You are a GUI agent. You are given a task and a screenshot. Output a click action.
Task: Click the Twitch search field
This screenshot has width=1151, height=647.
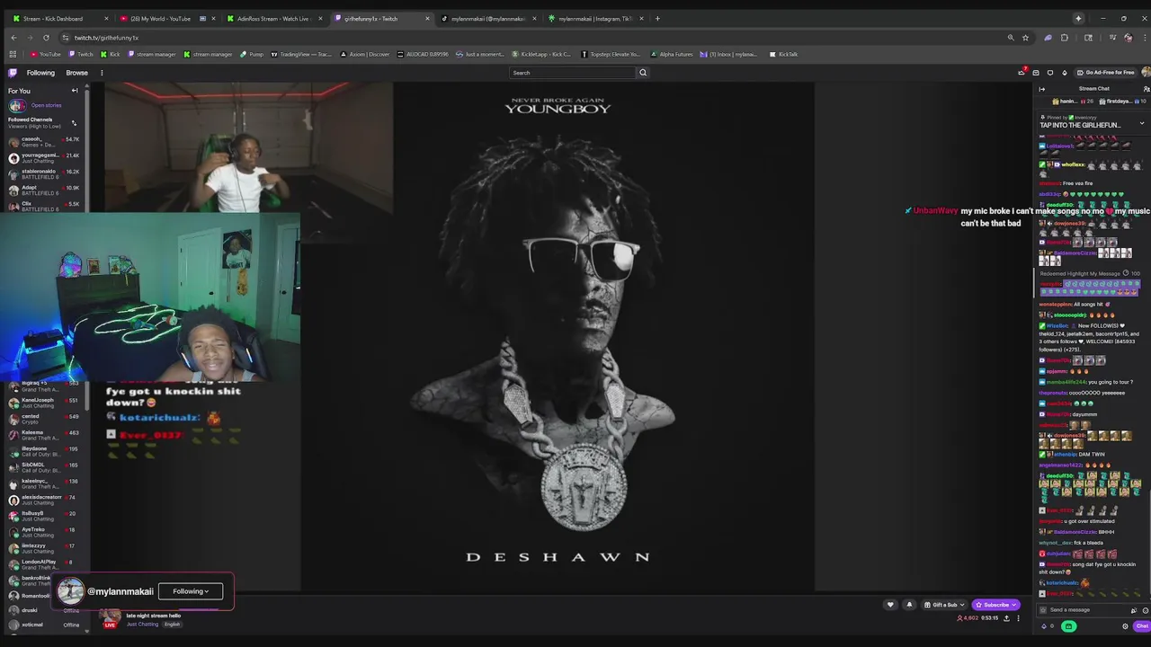pyautogui.click(x=572, y=73)
